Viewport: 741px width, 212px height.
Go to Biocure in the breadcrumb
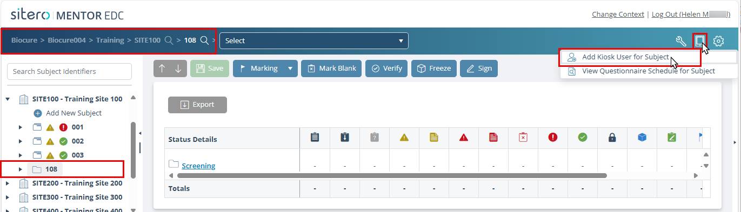pyautogui.click(x=24, y=40)
